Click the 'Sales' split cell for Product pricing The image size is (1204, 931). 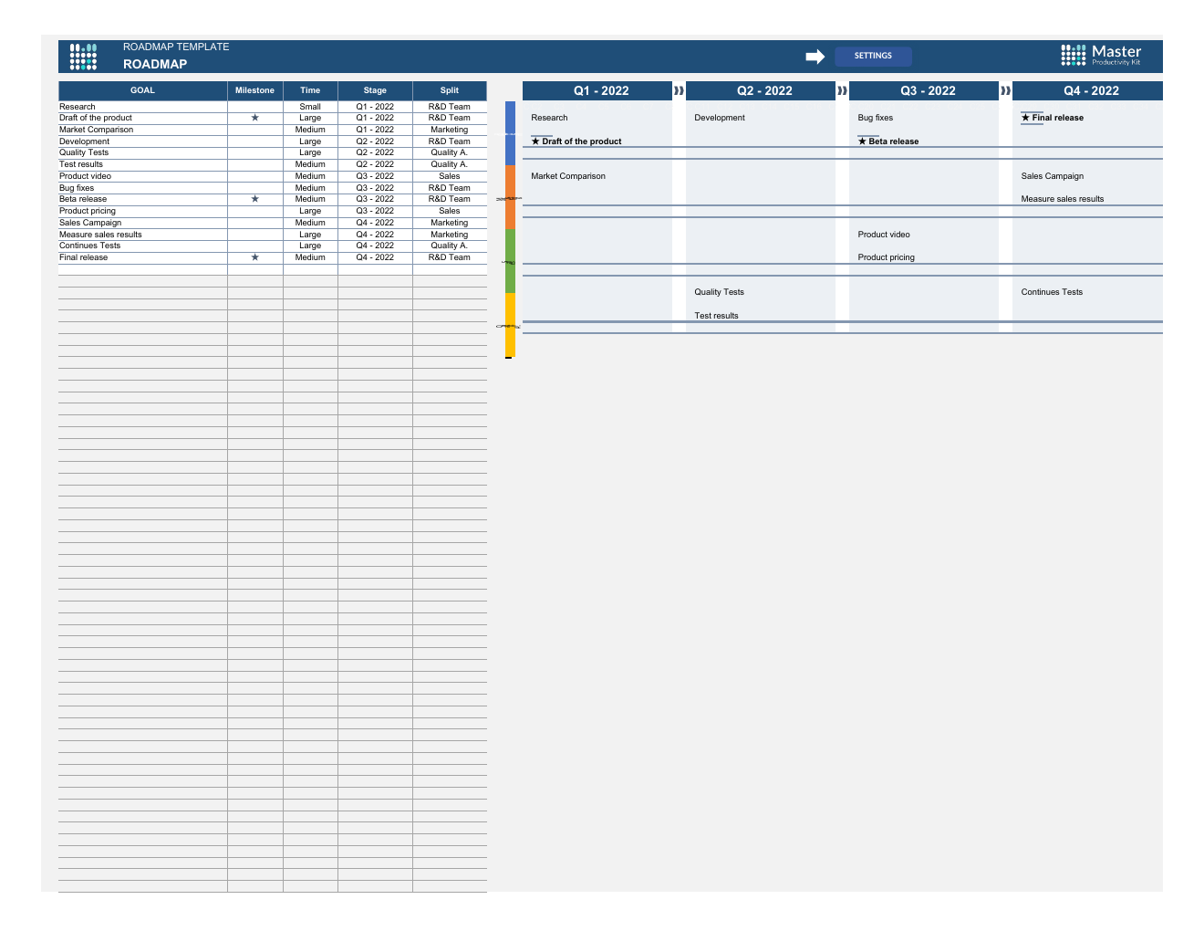[x=450, y=211]
